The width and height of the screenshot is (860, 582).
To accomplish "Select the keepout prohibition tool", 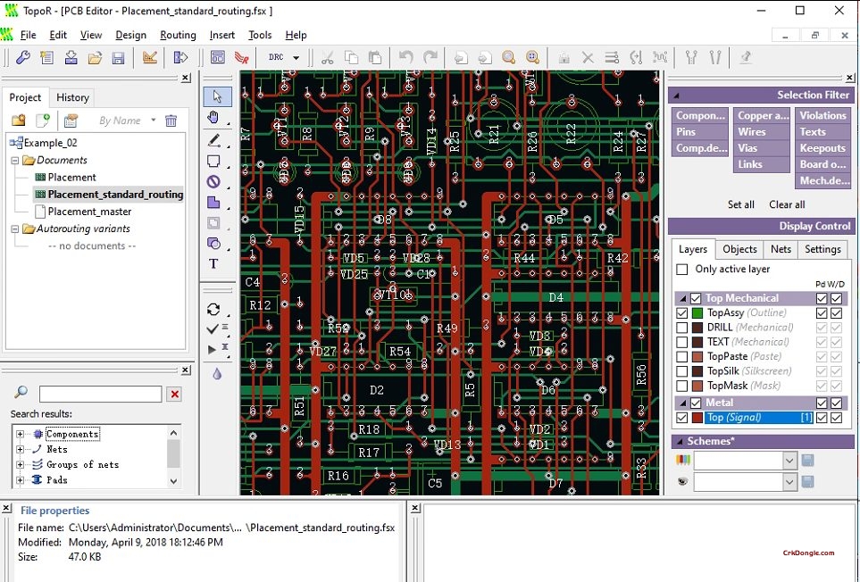I will 214,182.
